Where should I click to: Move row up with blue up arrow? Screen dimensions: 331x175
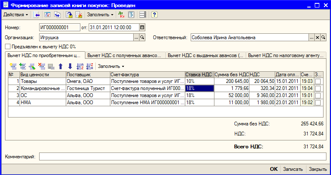[61, 66]
